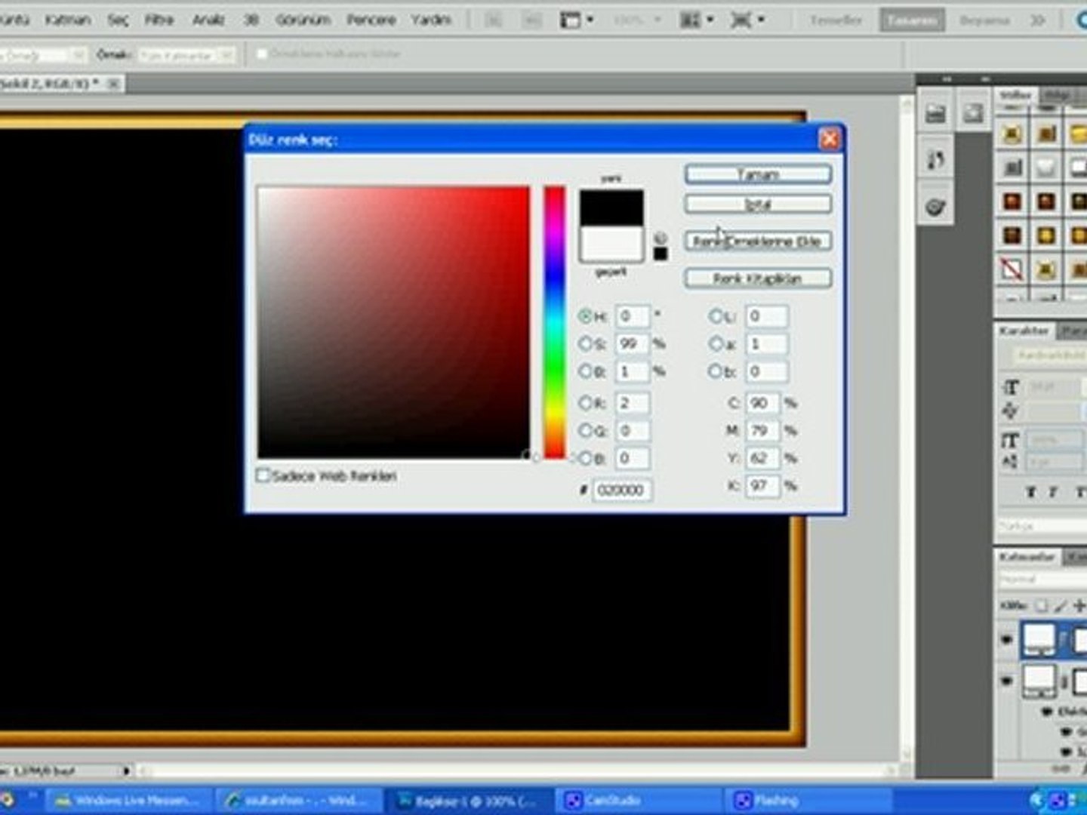Open the font family dropdown in Karakter panel
The image size is (1087, 815).
(1049, 355)
